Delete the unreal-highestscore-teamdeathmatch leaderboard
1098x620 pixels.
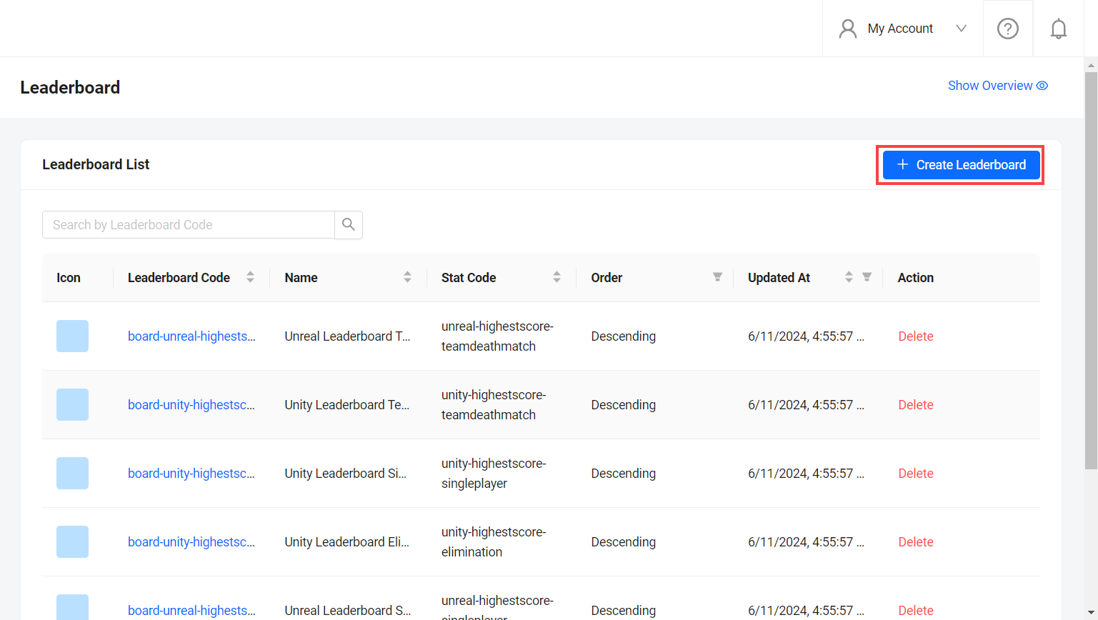tap(916, 336)
